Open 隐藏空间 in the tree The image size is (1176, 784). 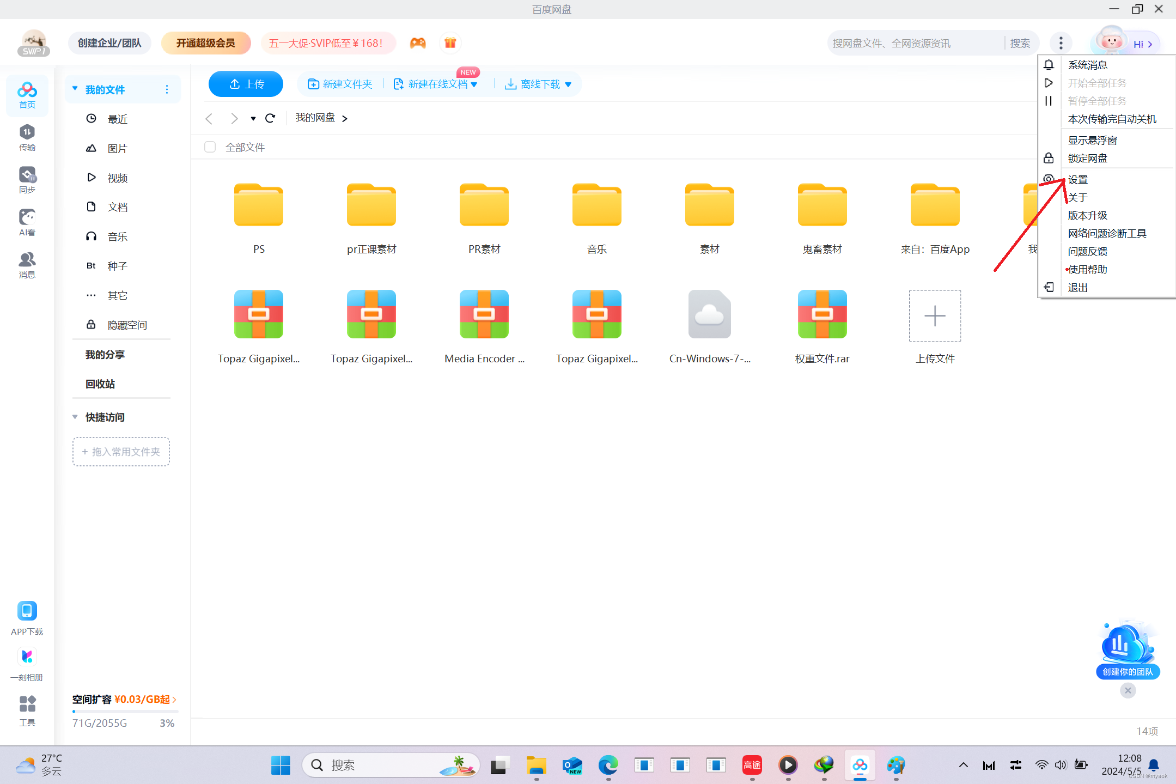coord(126,325)
